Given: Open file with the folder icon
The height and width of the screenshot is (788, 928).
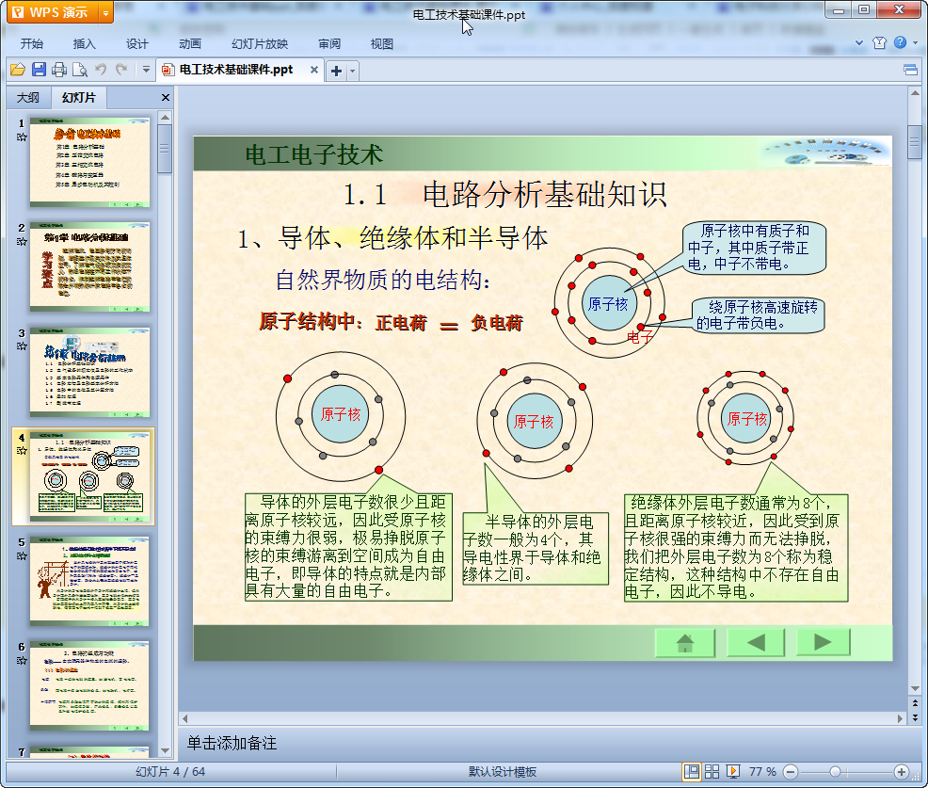Looking at the screenshot, I should tap(18, 70).
